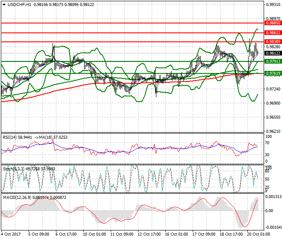
Task: Click the 17 Oct 09:00 time axis label
Action: click(x=203, y=234)
